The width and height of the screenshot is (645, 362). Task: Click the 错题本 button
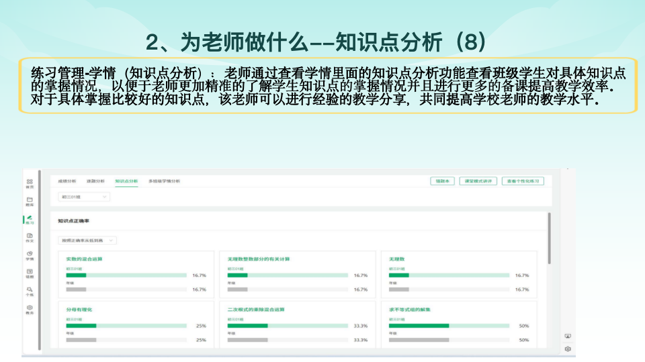pyautogui.click(x=443, y=181)
